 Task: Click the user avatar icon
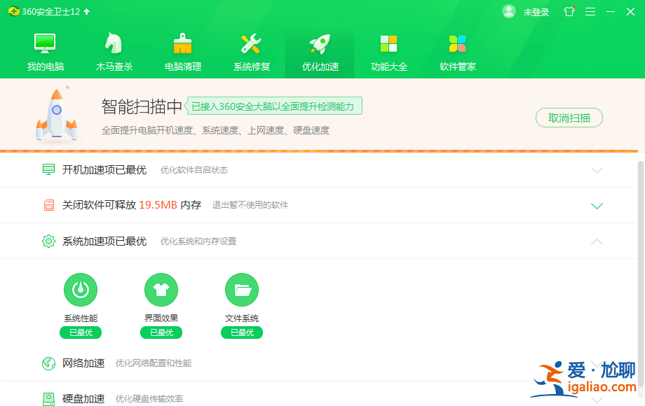point(509,11)
